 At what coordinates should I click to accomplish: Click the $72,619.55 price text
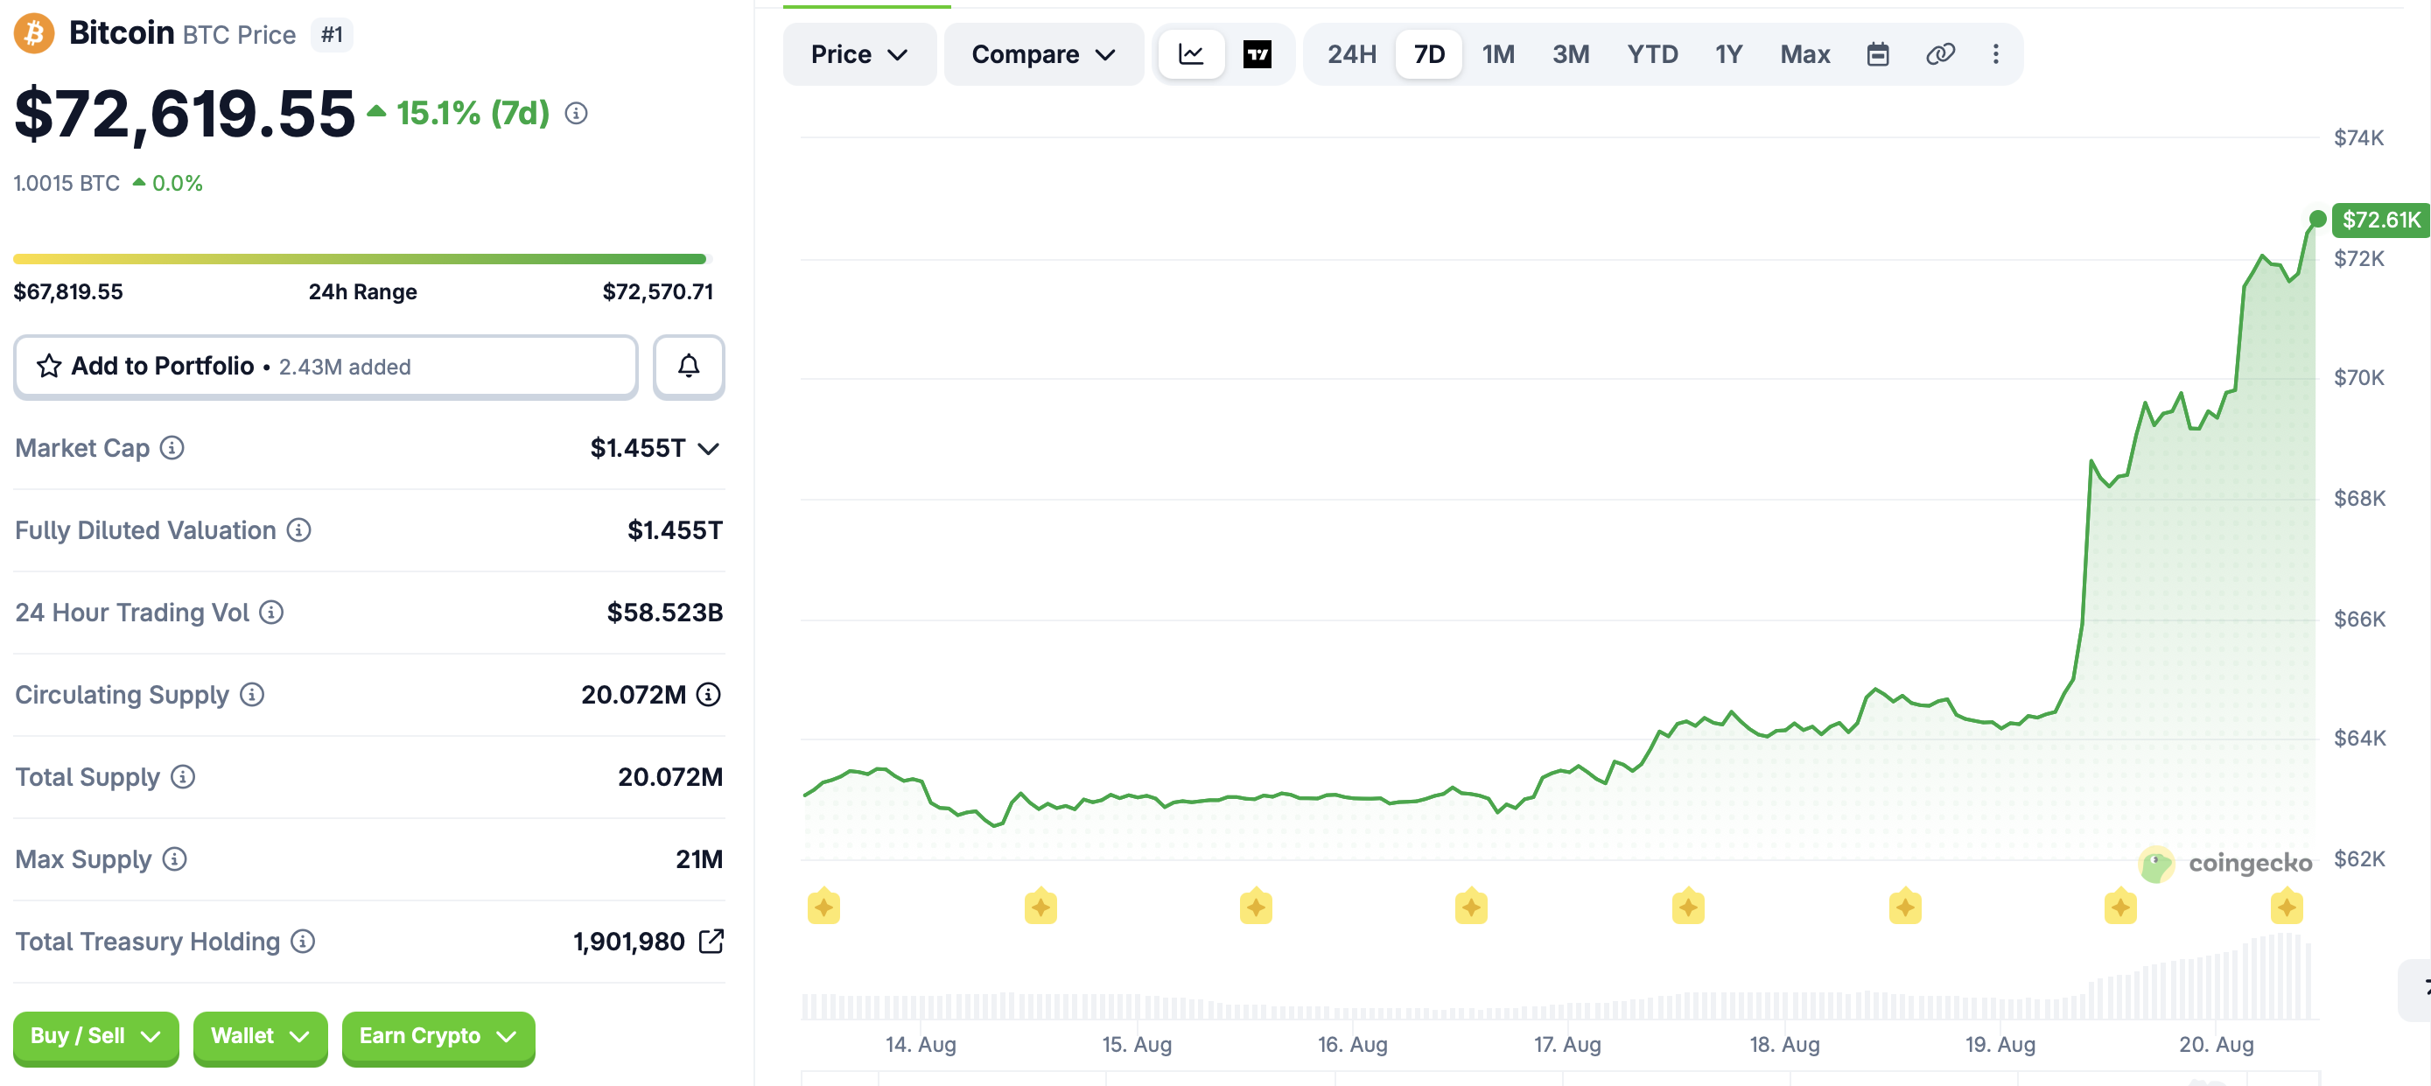184,114
